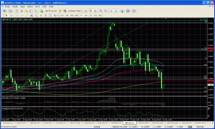Screen dimensions: 215x129
Task: Select the Fibonacci Retracement tool
Action: tap(36, 15)
